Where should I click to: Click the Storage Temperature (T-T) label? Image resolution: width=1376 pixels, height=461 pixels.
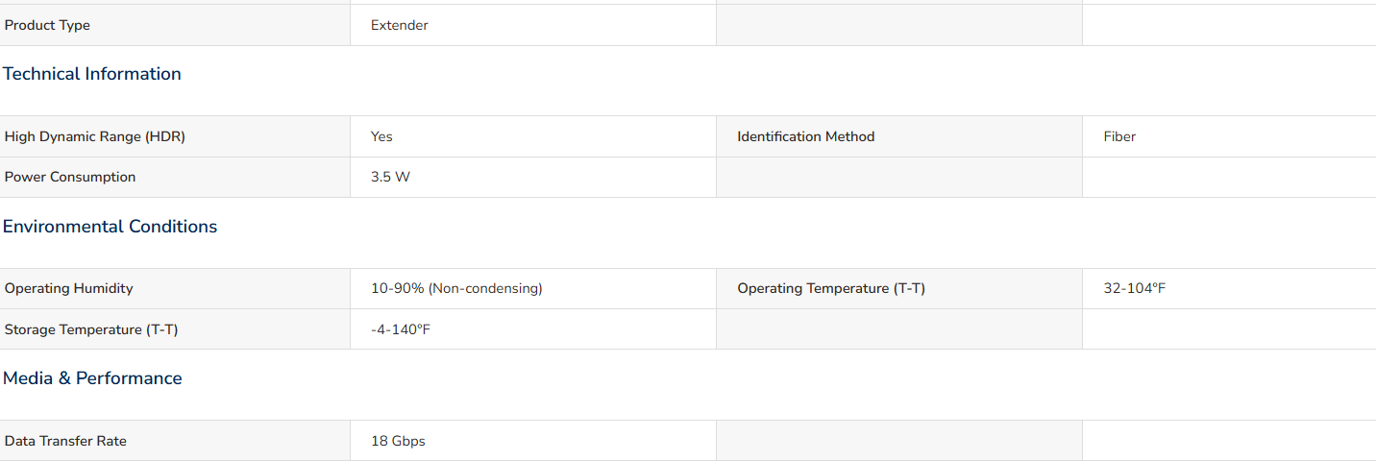pyautogui.click(x=91, y=329)
